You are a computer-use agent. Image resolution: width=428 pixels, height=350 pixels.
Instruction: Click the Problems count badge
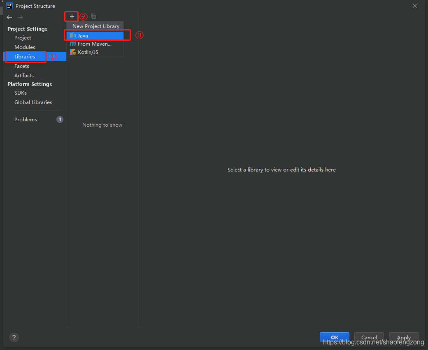[x=60, y=120]
